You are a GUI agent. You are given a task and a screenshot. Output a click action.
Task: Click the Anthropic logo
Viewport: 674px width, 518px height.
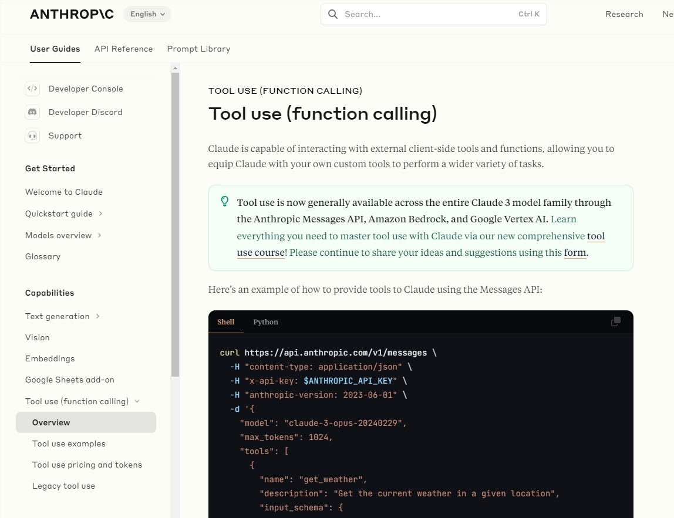tap(72, 14)
